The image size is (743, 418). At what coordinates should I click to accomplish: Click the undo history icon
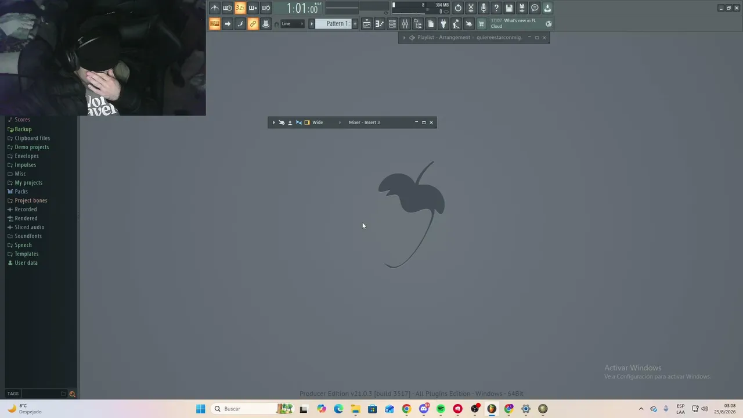coord(458,8)
